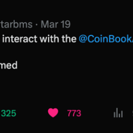Unlike the tweet via the pink heart icon
Viewport: 133px width, 133px height.
click(x=53, y=113)
